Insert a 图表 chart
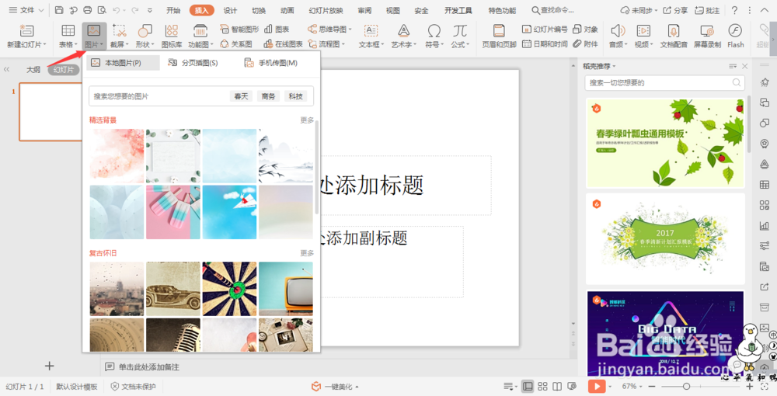777x396 pixels. [x=277, y=30]
